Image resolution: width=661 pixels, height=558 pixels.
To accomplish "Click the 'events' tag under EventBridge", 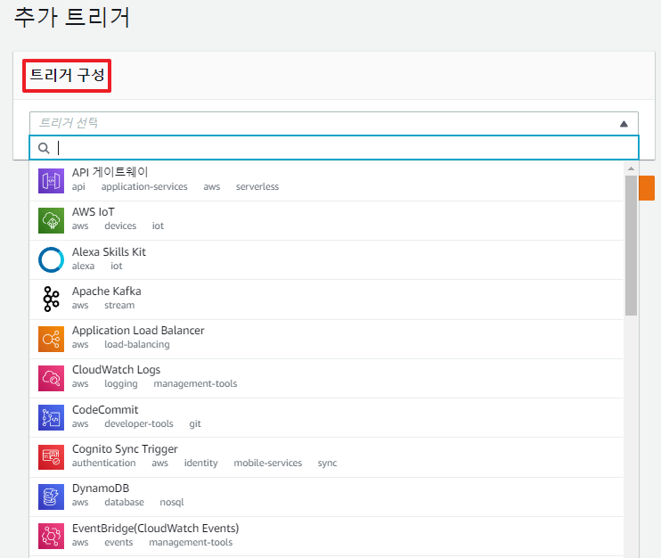I will [x=118, y=542].
